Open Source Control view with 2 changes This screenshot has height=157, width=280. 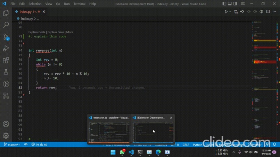(6, 37)
